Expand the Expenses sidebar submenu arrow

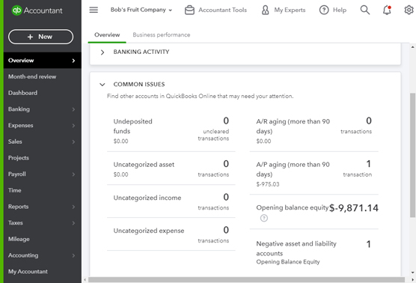[73, 126]
